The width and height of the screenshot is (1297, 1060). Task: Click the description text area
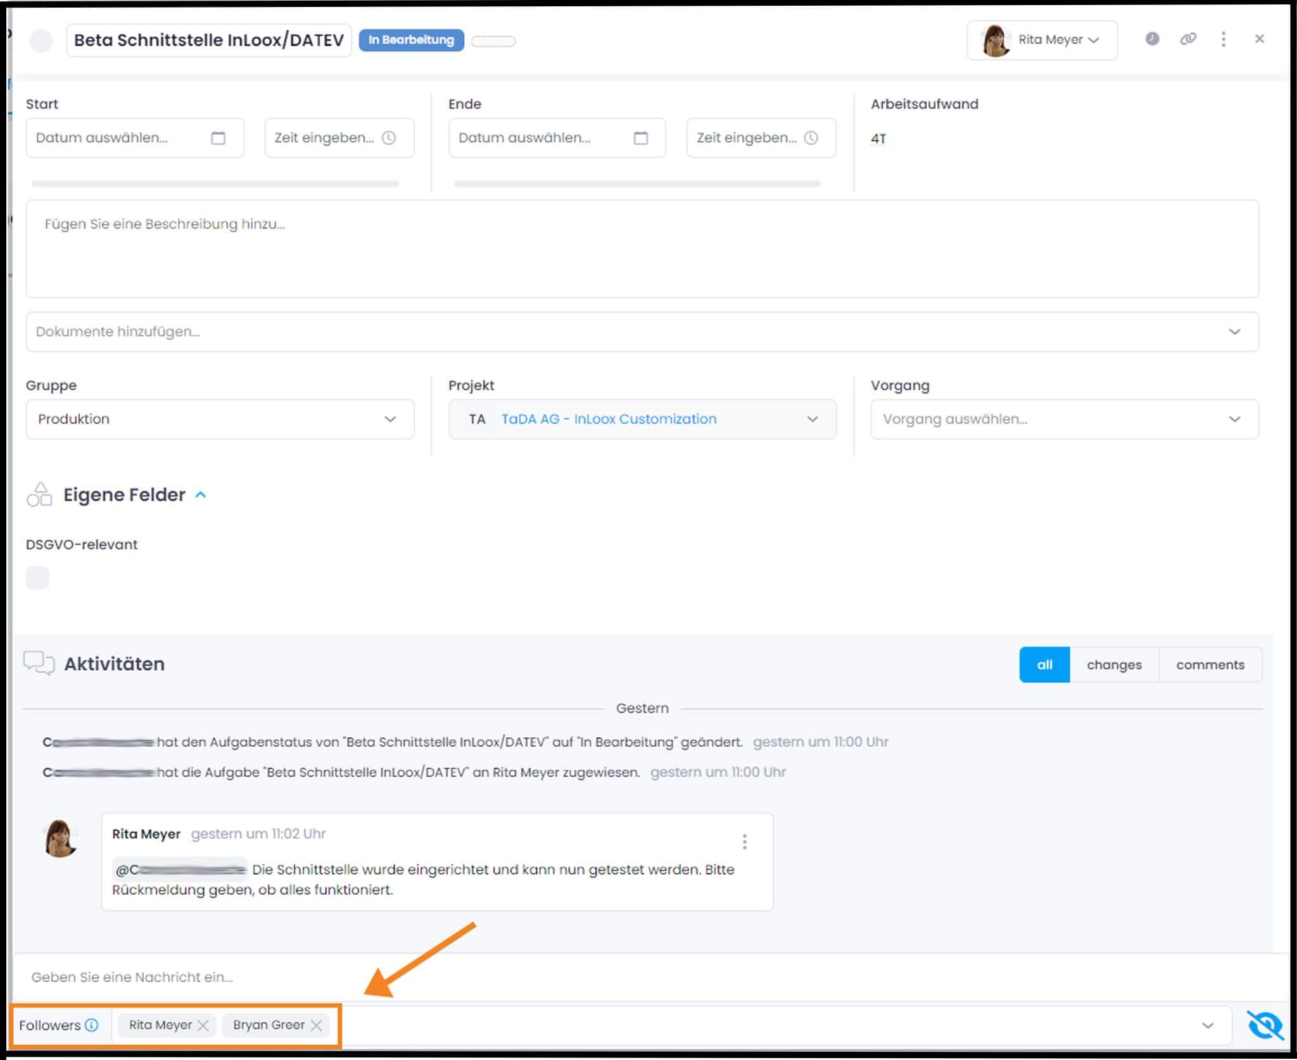click(642, 249)
